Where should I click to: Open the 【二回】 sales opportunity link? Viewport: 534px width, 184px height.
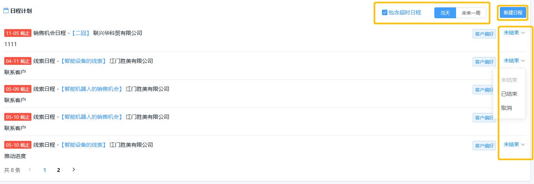click(x=81, y=33)
